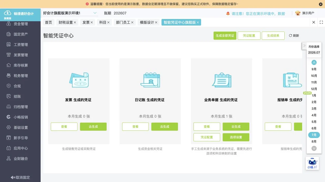Close the 部门员工 tab
The width and height of the screenshot is (325, 182).
click(x=132, y=22)
